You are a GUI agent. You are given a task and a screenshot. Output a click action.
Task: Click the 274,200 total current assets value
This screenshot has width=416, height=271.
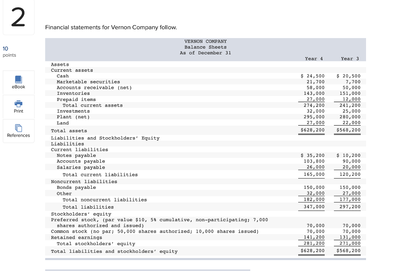pyautogui.click(x=314, y=106)
